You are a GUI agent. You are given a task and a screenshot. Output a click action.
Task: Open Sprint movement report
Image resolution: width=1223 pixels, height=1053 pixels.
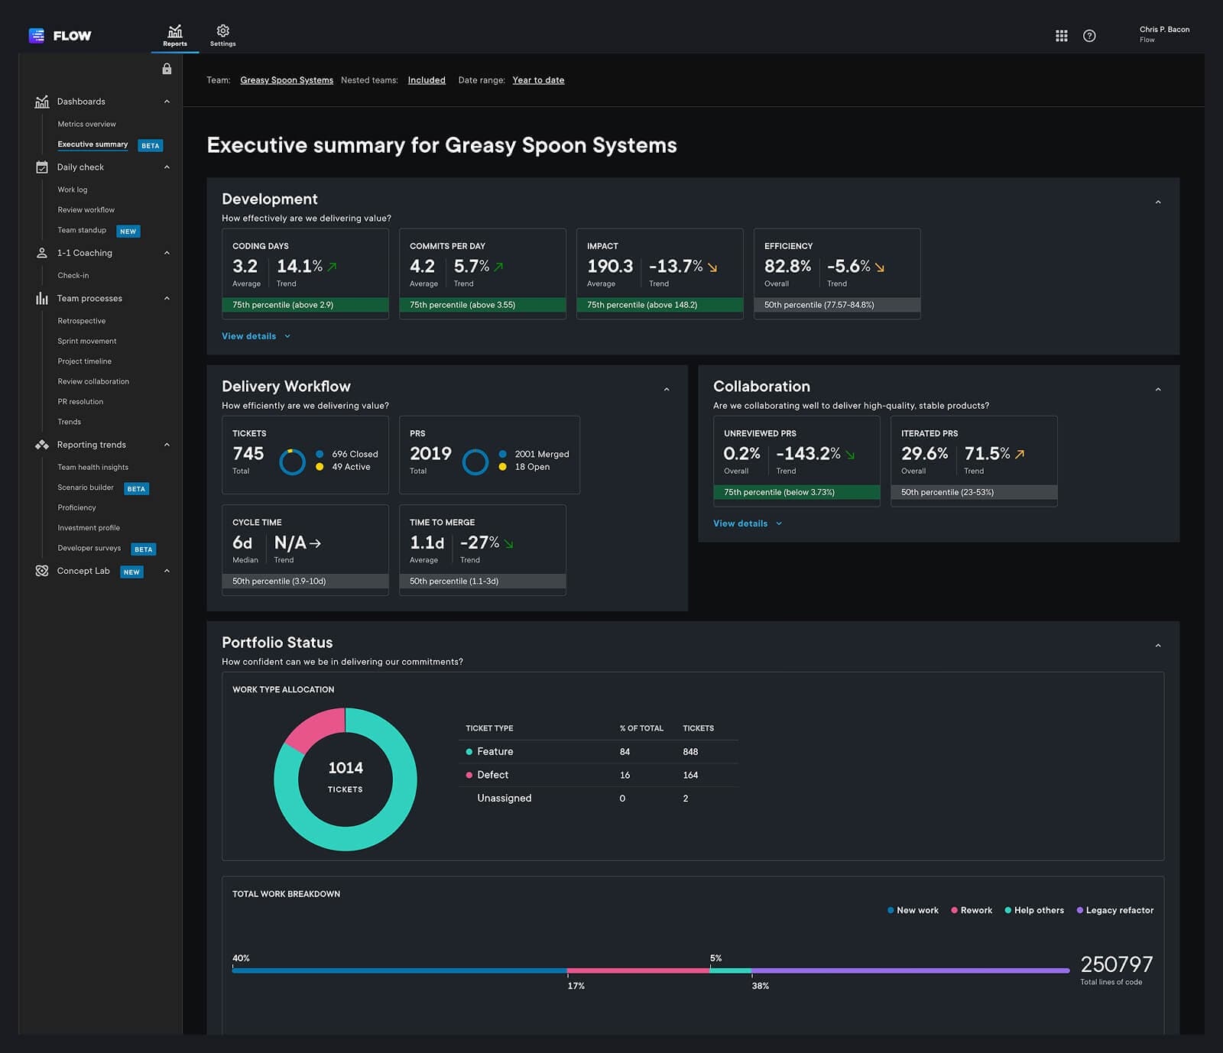87,341
